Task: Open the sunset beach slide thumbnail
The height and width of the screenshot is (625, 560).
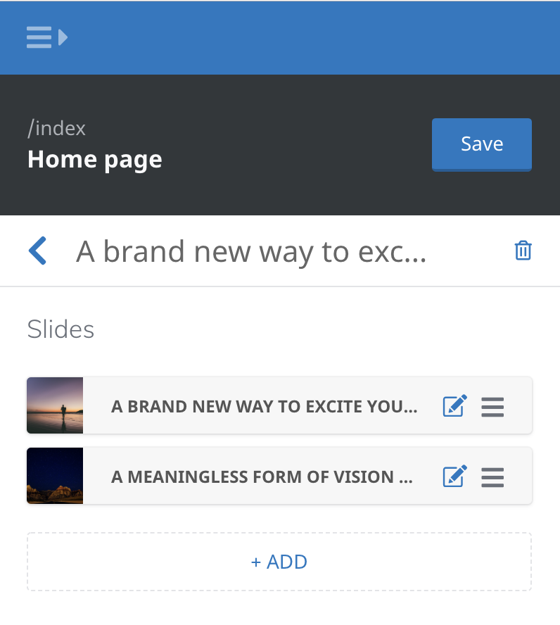Action: (55, 405)
